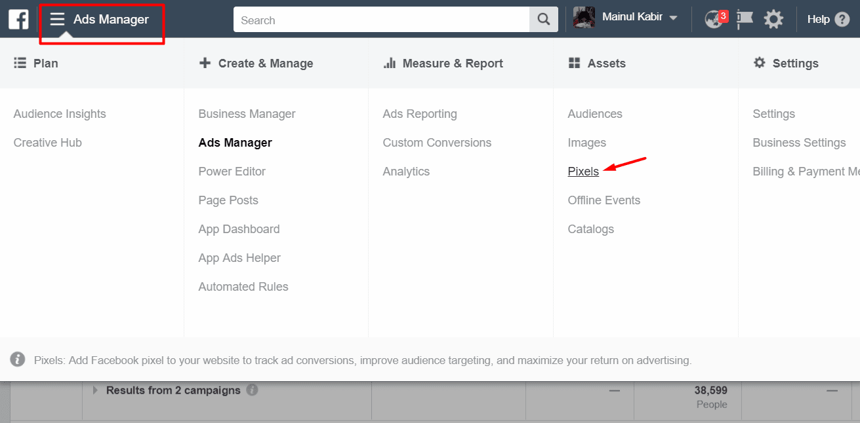This screenshot has height=423, width=860.
Task: Open App Dashboard
Action: click(x=239, y=229)
